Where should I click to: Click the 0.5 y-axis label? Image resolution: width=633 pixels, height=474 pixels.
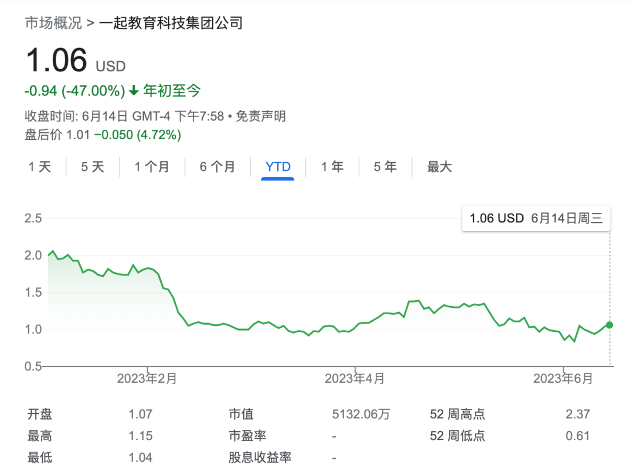[33, 366]
